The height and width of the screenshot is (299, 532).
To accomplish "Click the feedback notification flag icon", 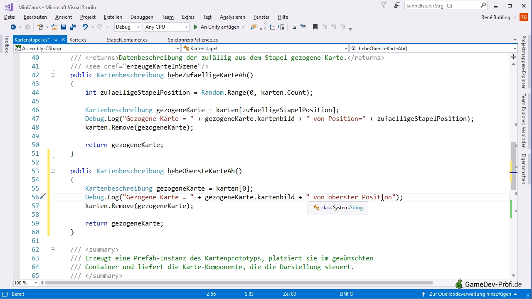I will [384, 6].
